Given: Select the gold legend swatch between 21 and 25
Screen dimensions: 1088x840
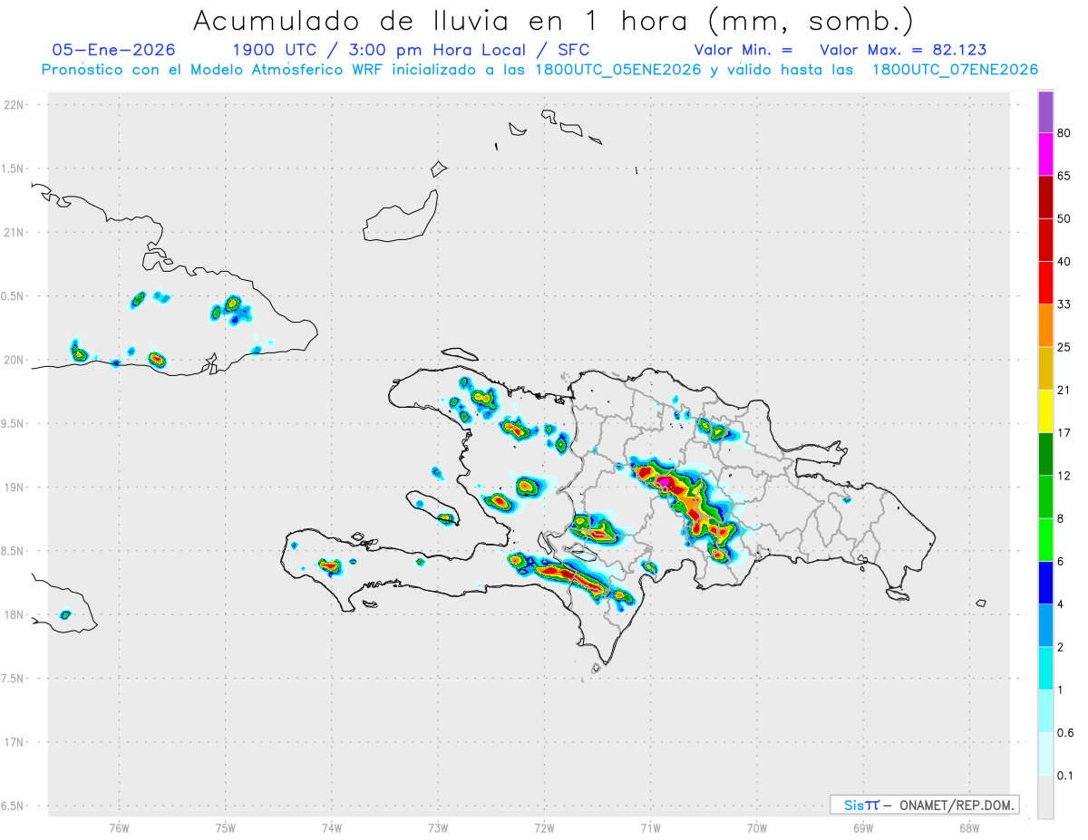Looking at the screenshot, I should coord(1045,369).
